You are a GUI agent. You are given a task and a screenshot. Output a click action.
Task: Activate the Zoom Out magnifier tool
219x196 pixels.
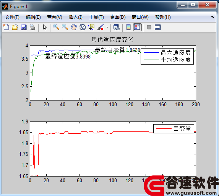[x=65, y=27]
